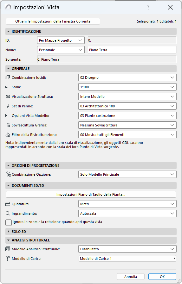Click the ID field showing 0.
The width and height of the screenshot is (182, 284).
coord(132,40)
